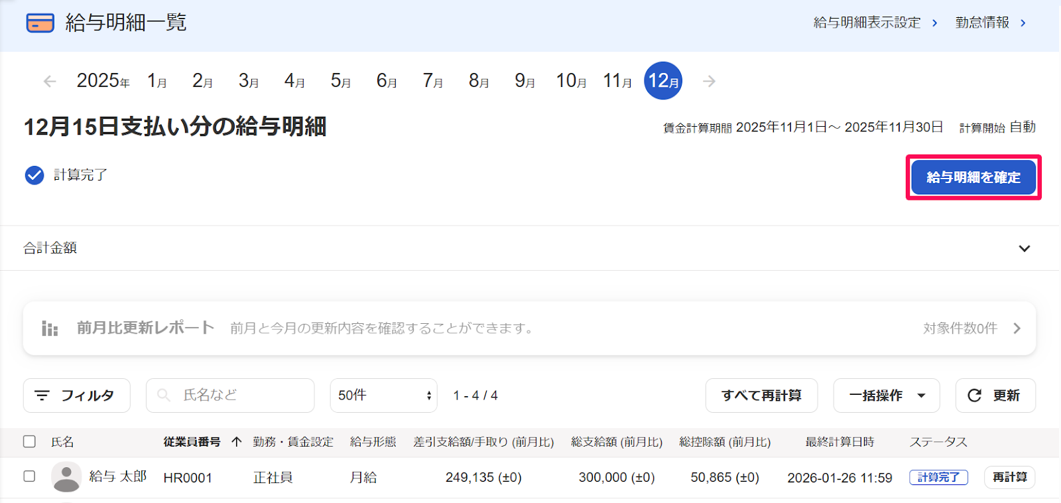Tick the checkbox for 給与 太郎 row
The width and height of the screenshot is (1061, 503).
tap(29, 476)
